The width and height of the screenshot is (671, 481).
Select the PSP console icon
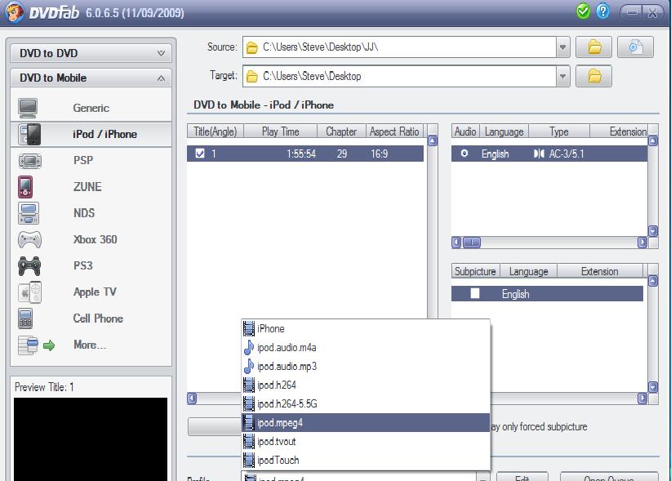click(x=30, y=161)
